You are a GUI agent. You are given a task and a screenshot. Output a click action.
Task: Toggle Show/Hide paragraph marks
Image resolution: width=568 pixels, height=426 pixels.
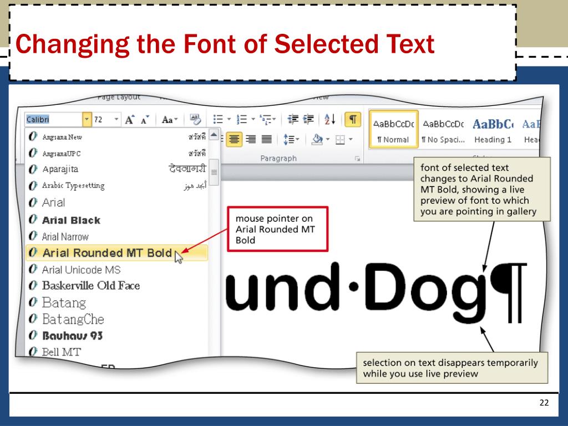[353, 119]
